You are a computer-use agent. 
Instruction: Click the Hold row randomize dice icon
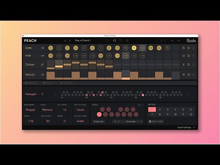coord(188,55)
